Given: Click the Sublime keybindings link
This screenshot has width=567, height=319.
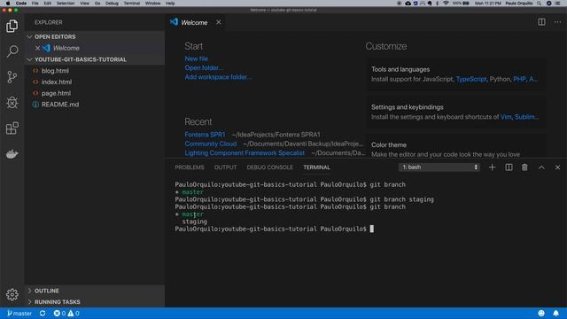Looking at the screenshot, I should [x=526, y=117].
